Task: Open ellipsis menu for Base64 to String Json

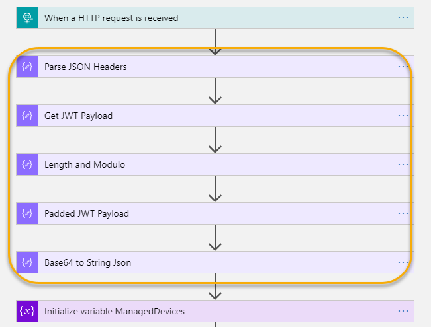Action: click(x=403, y=262)
